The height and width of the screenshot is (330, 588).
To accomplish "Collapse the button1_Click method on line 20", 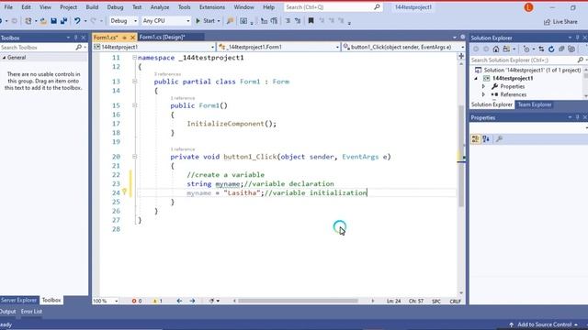I will coord(134,157).
